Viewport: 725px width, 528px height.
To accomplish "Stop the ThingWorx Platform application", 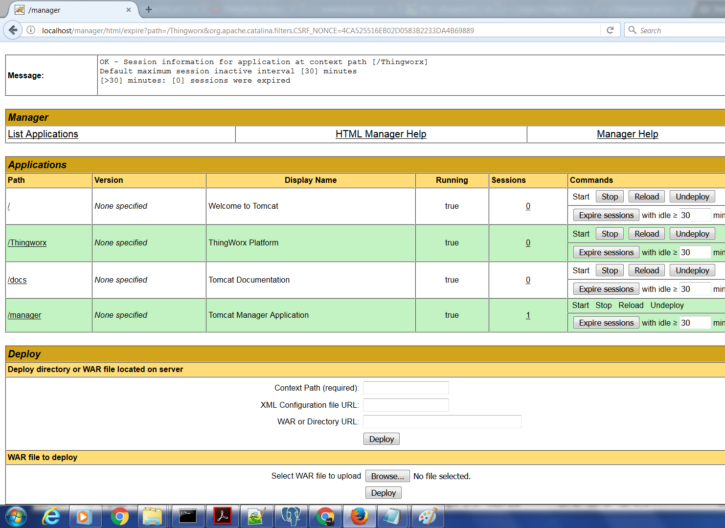I will click(x=610, y=234).
